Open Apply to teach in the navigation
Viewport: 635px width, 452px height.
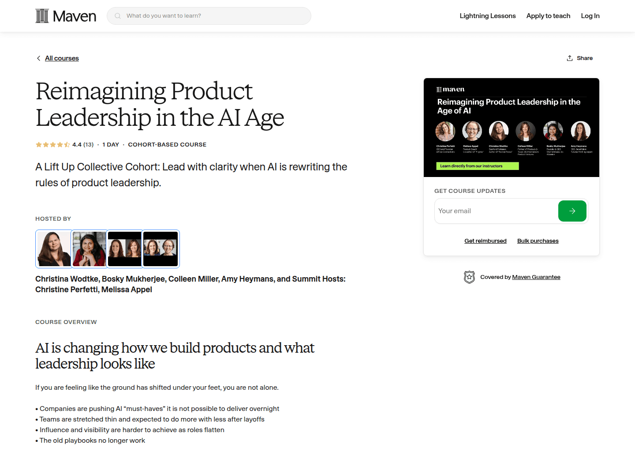548,15
